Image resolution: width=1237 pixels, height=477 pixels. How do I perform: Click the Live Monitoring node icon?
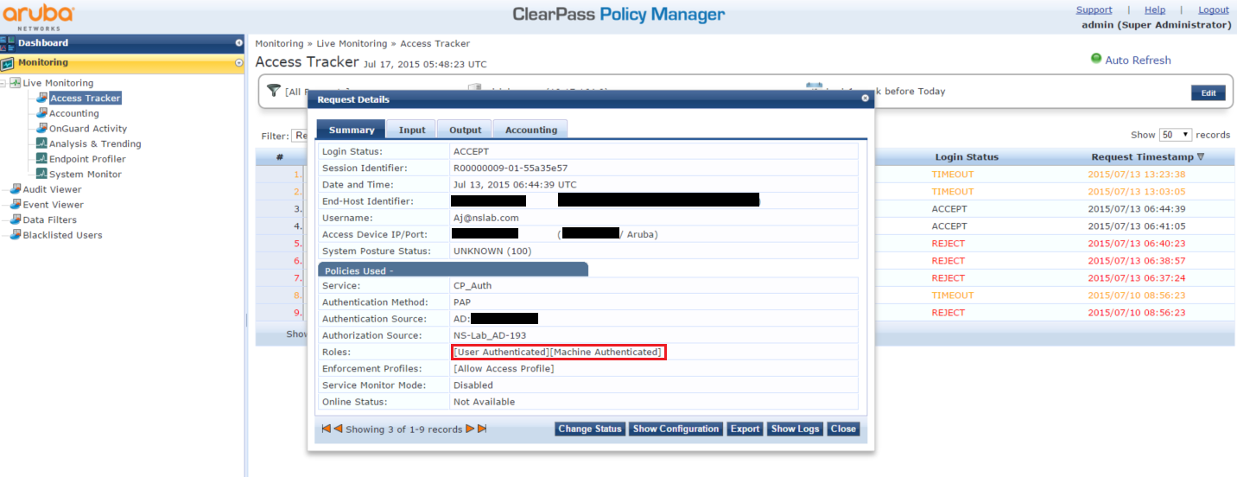pos(16,83)
